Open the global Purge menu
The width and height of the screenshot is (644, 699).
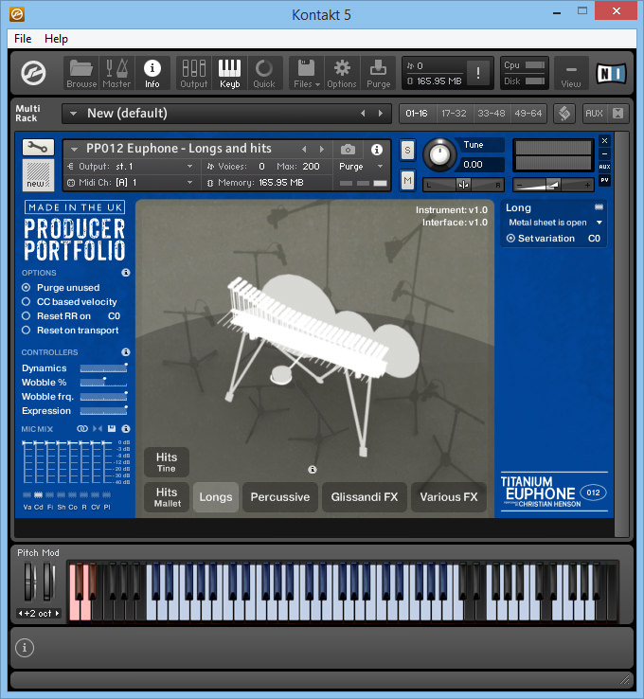pos(379,73)
